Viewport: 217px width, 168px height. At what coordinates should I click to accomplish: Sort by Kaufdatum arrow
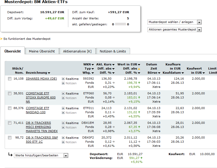(x=183, y=73)
